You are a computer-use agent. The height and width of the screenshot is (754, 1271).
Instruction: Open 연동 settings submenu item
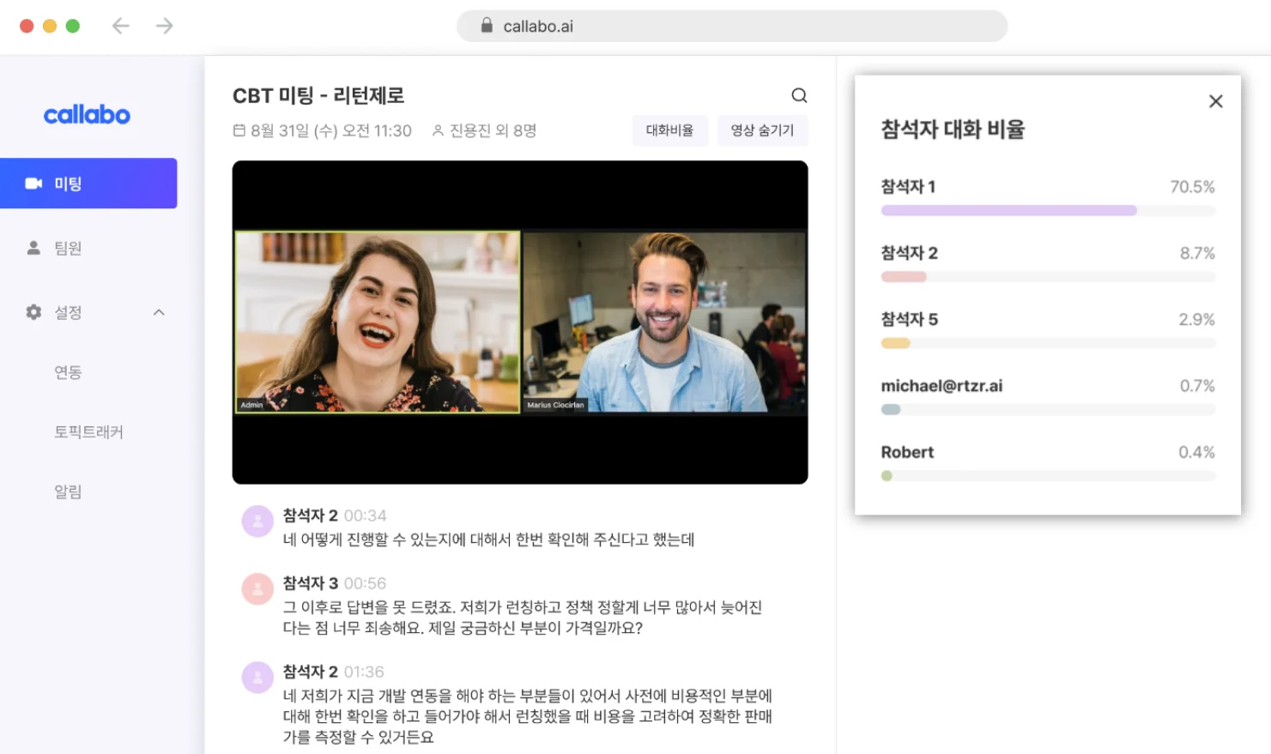tap(69, 372)
